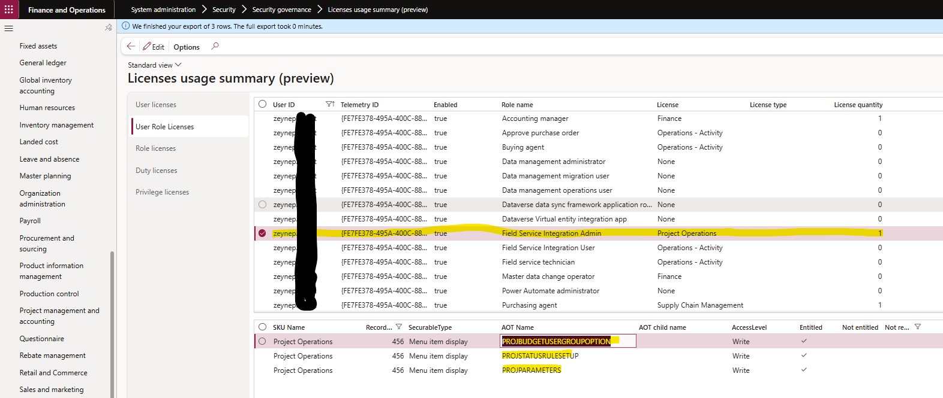Open General ledger module
This screenshot has height=398, width=943.
pos(43,63)
